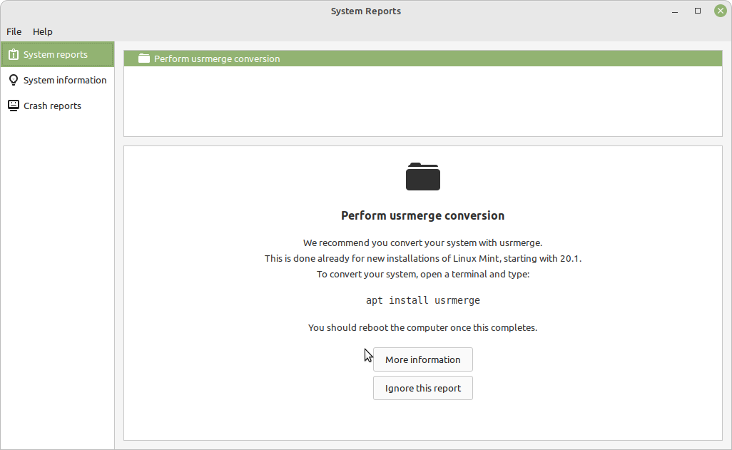Click the Perform usrmerge conversion heading
This screenshot has width=732, height=450.
coord(423,215)
